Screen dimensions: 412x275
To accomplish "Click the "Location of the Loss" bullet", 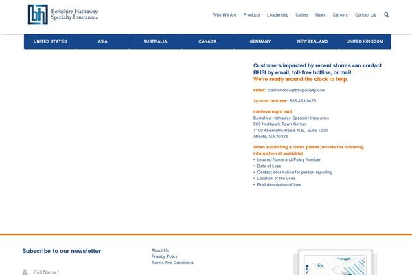I will [x=276, y=179].
